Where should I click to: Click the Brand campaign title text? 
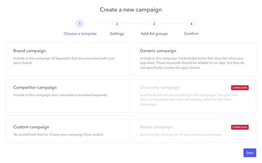29,51
